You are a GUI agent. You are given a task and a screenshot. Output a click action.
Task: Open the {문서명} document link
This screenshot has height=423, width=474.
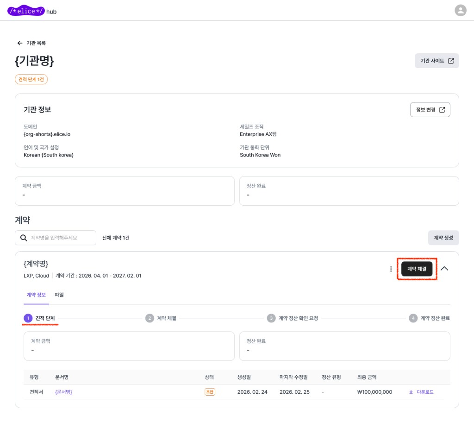(63, 392)
